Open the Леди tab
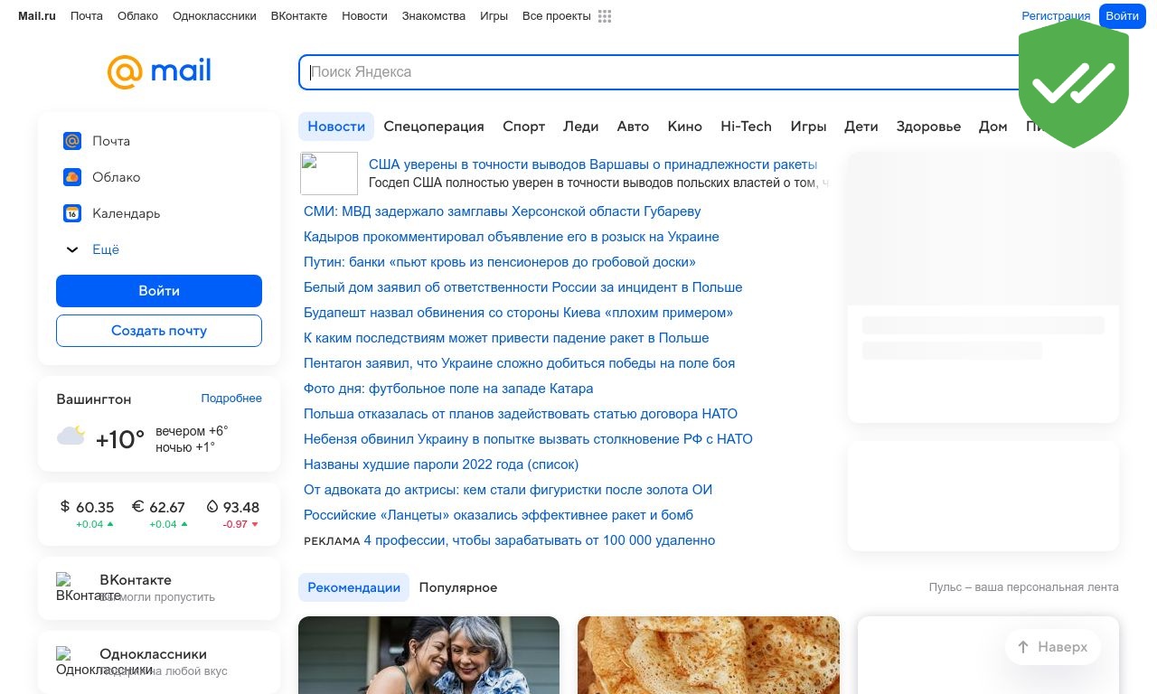 [x=581, y=127]
